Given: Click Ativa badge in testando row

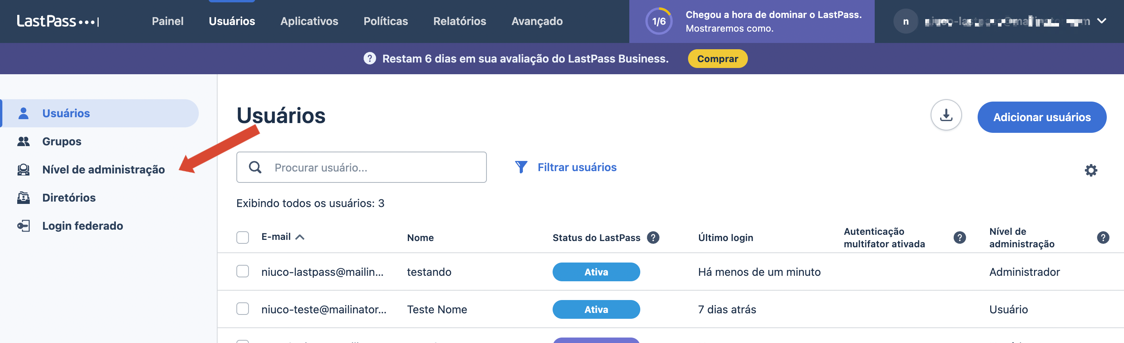Looking at the screenshot, I should tap(596, 272).
